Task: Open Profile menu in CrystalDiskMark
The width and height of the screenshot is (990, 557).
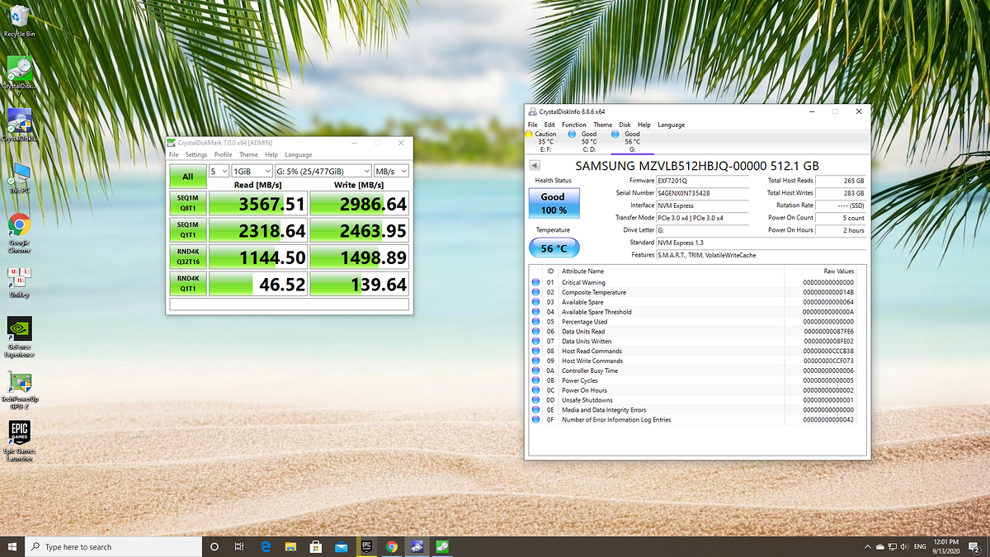Action: coord(224,154)
